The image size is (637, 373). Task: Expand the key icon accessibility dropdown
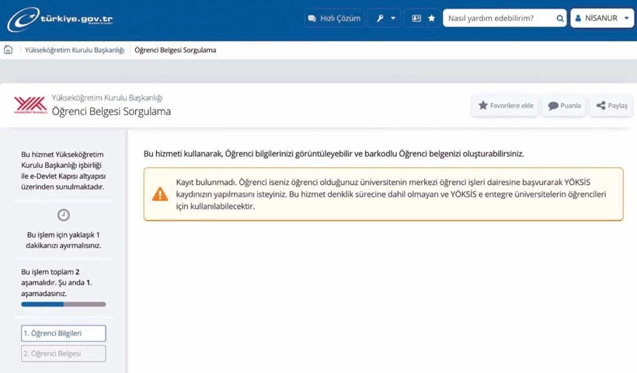click(385, 18)
